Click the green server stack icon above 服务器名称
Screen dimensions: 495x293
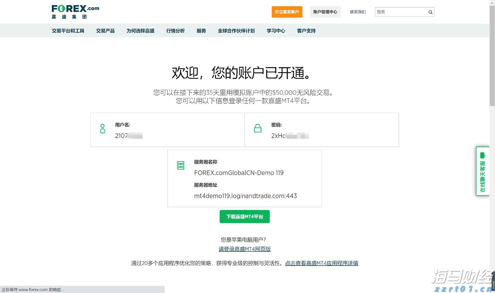tap(181, 165)
